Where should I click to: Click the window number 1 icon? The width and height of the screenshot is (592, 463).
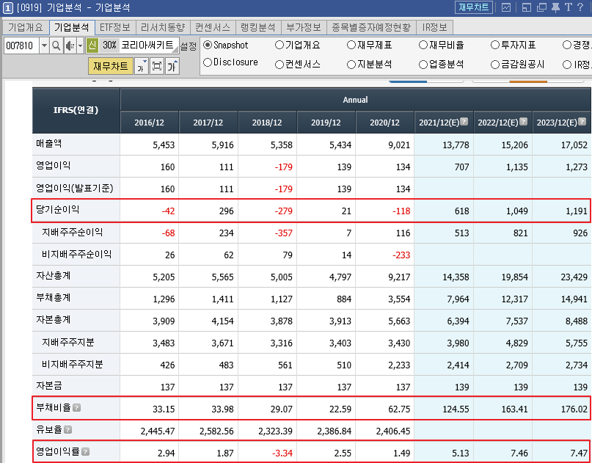tap(7, 7)
